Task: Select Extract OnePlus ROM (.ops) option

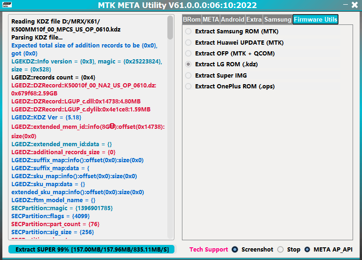Action: pyautogui.click(x=230, y=87)
